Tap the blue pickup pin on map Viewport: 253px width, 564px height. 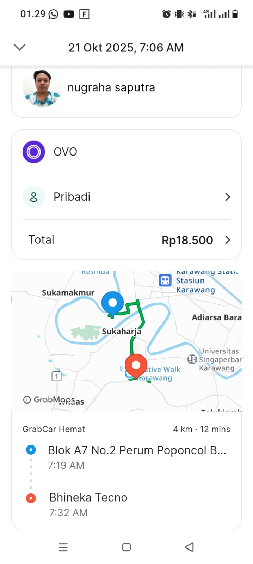click(x=112, y=303)
